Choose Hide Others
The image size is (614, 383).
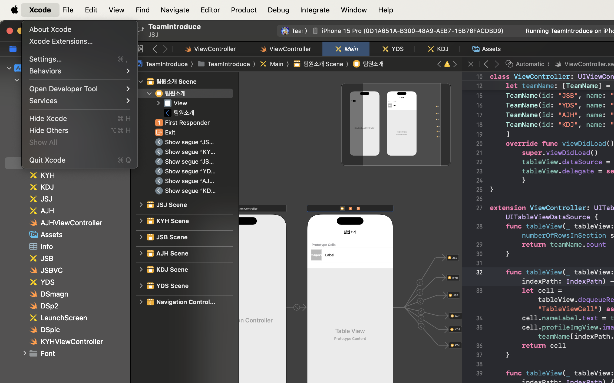pyautogui.click(x=80, y=130)
